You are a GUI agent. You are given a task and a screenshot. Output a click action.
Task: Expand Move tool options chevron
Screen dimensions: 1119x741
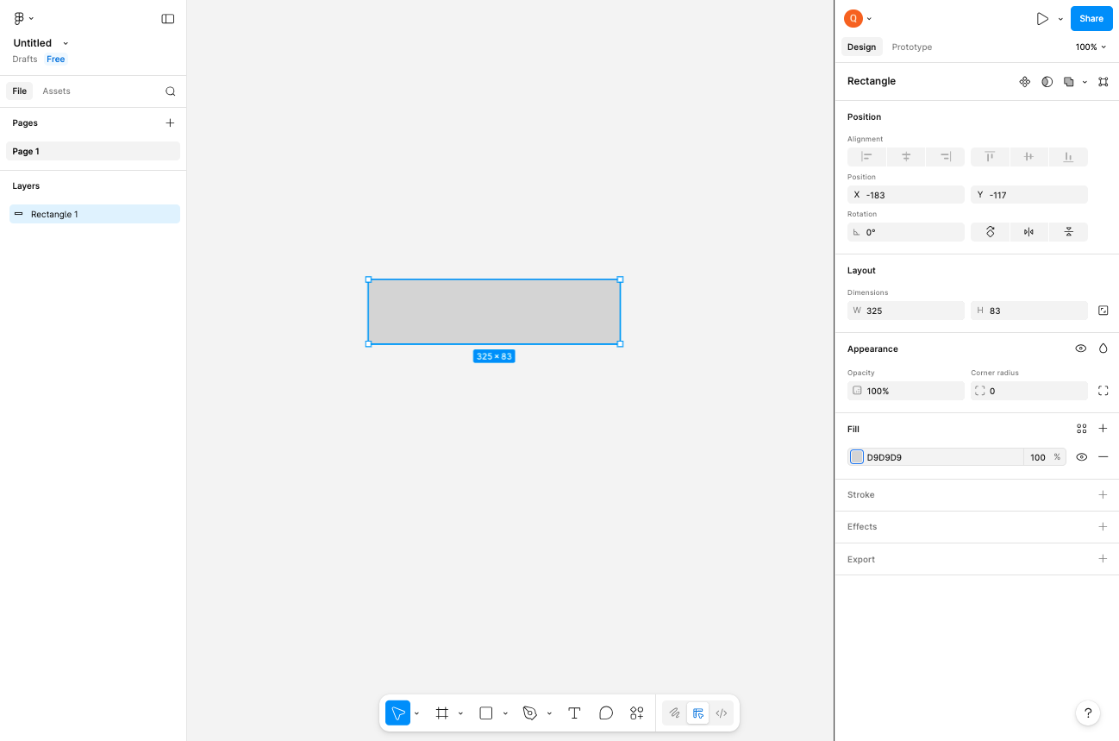pos(417,713)
